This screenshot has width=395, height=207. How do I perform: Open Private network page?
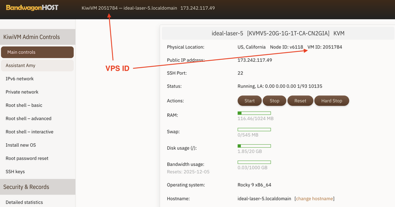click(22, 92)
